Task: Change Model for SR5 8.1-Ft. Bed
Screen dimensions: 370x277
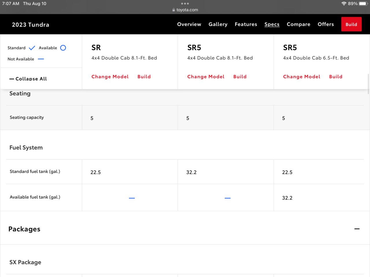Action: click(x=206, y=76)
